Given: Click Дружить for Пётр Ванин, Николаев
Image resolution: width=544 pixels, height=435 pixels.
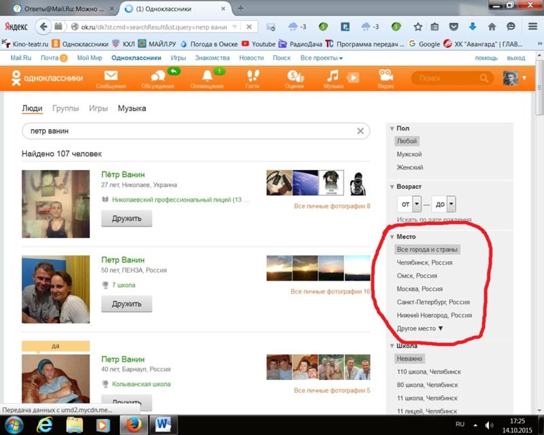Looking at the screenshot, I should click(126, 219).
